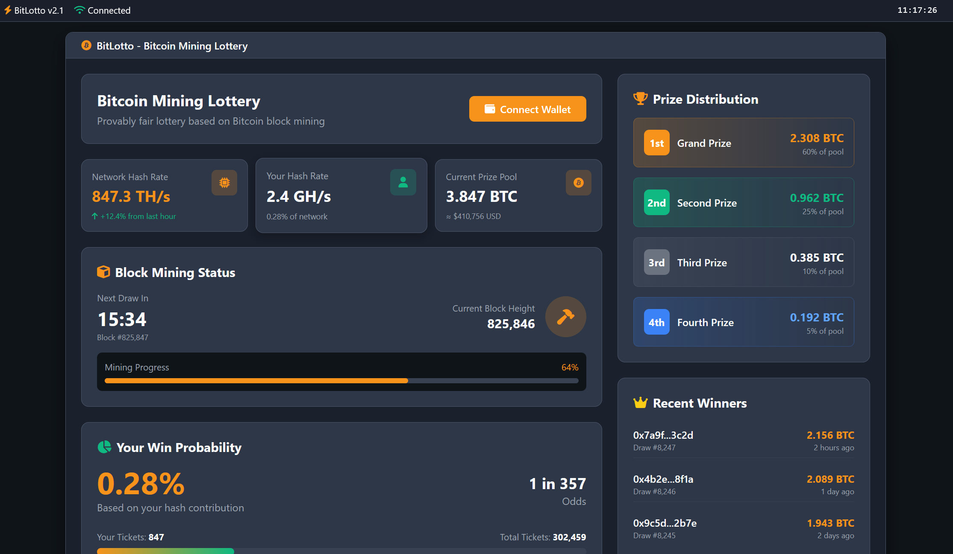Open winner 0x7a9f...3c2d from Draw #8,247

(743, 440)
